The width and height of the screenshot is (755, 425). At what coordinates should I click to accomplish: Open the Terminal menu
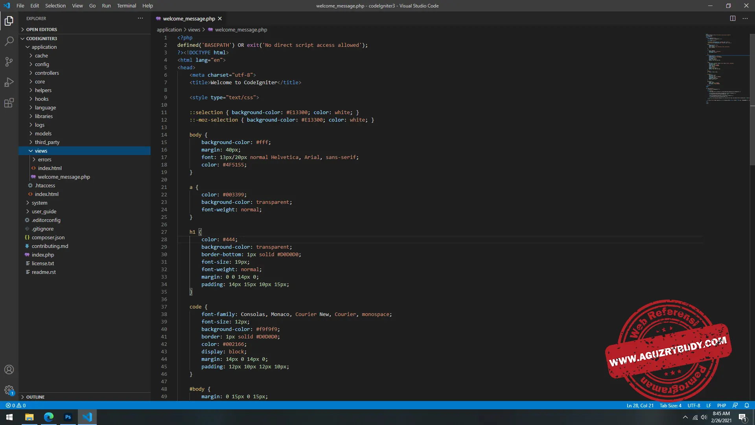(126, 6)
